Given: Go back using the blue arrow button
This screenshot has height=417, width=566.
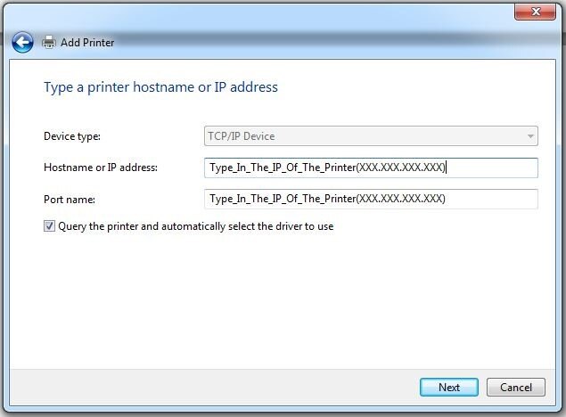Looking at the screenshot, I should click(x=22, y=42).
